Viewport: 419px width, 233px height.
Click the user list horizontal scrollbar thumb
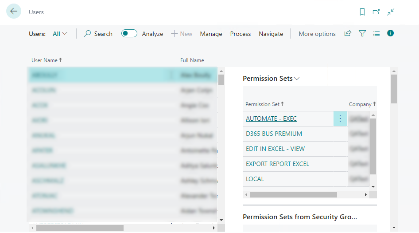pos(80,228)
